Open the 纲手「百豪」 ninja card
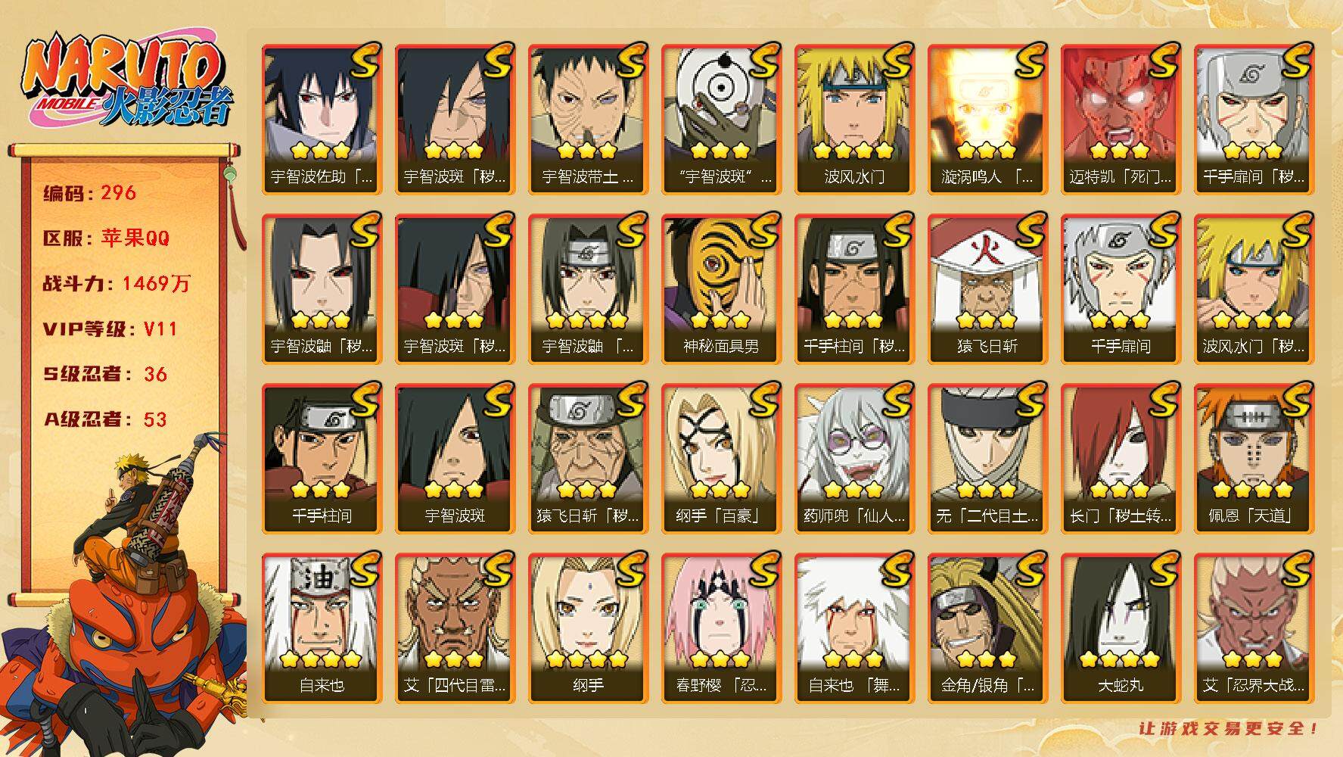The width and height of the screenshot is (1343, 757). pyautogui.click(x=721, y=458)
